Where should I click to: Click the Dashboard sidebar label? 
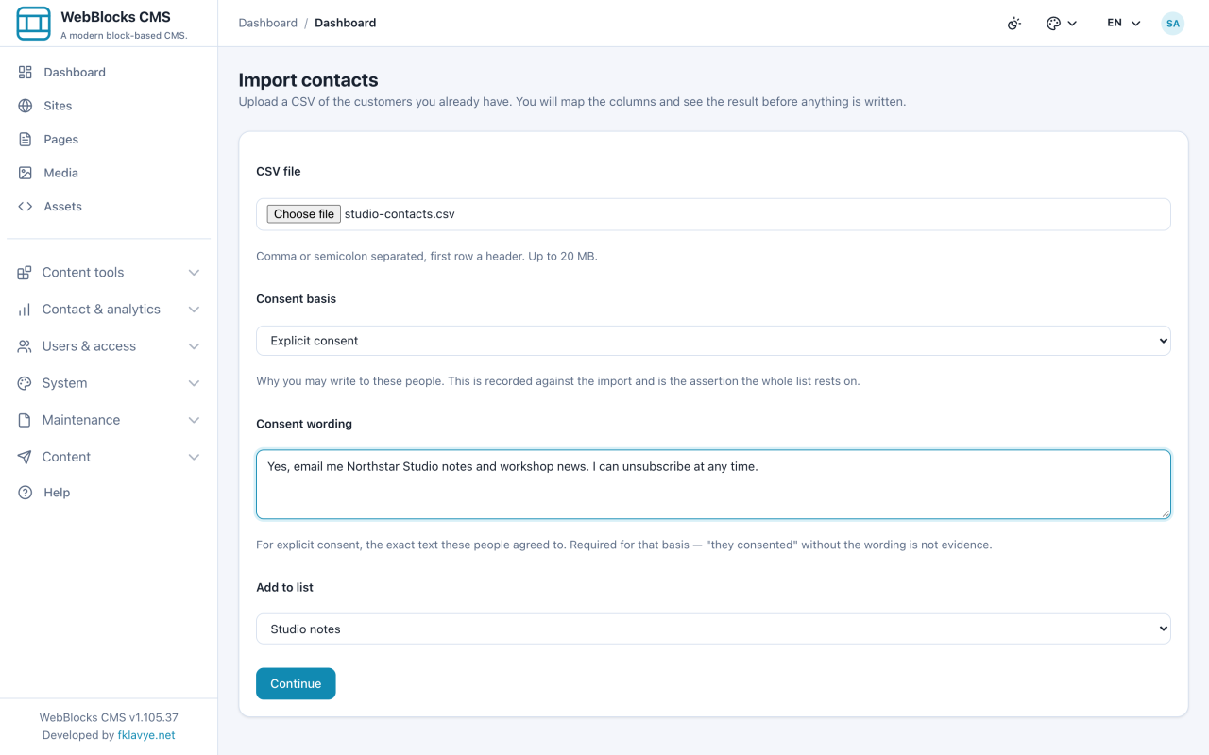click(x=75, y=72)
